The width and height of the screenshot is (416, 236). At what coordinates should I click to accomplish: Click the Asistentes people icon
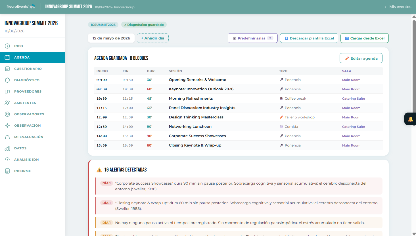7,103
